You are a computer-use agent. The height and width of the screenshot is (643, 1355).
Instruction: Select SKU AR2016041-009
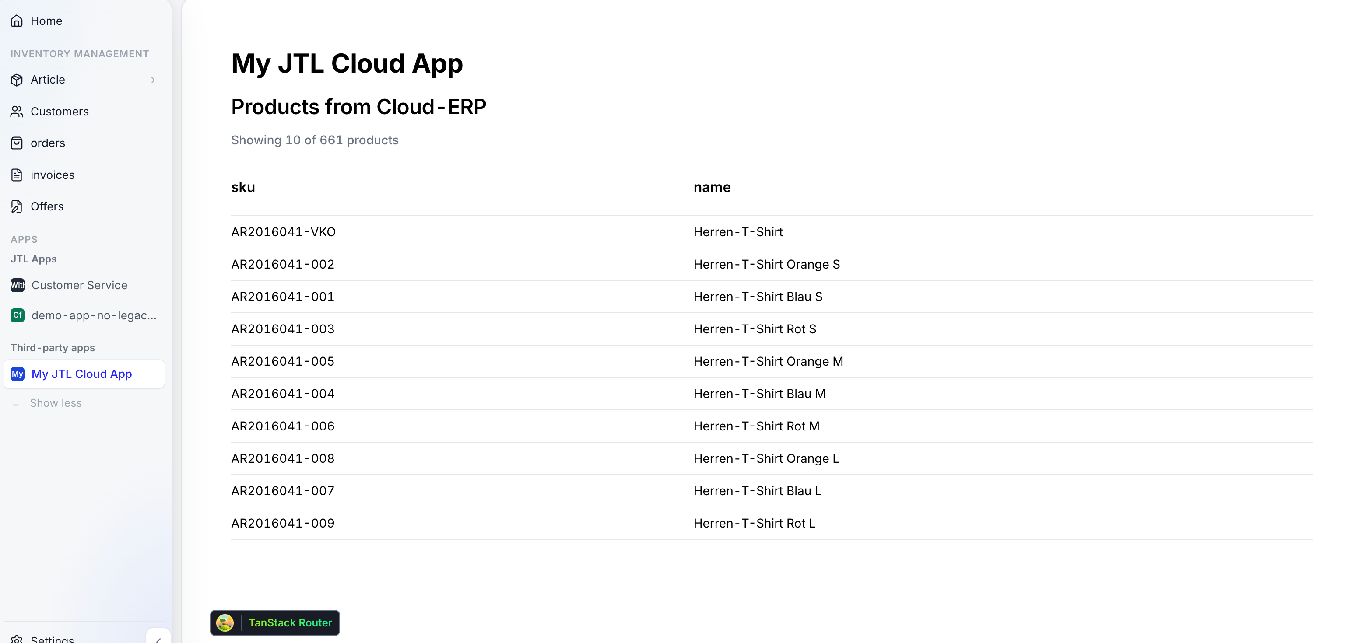[283, 524]
